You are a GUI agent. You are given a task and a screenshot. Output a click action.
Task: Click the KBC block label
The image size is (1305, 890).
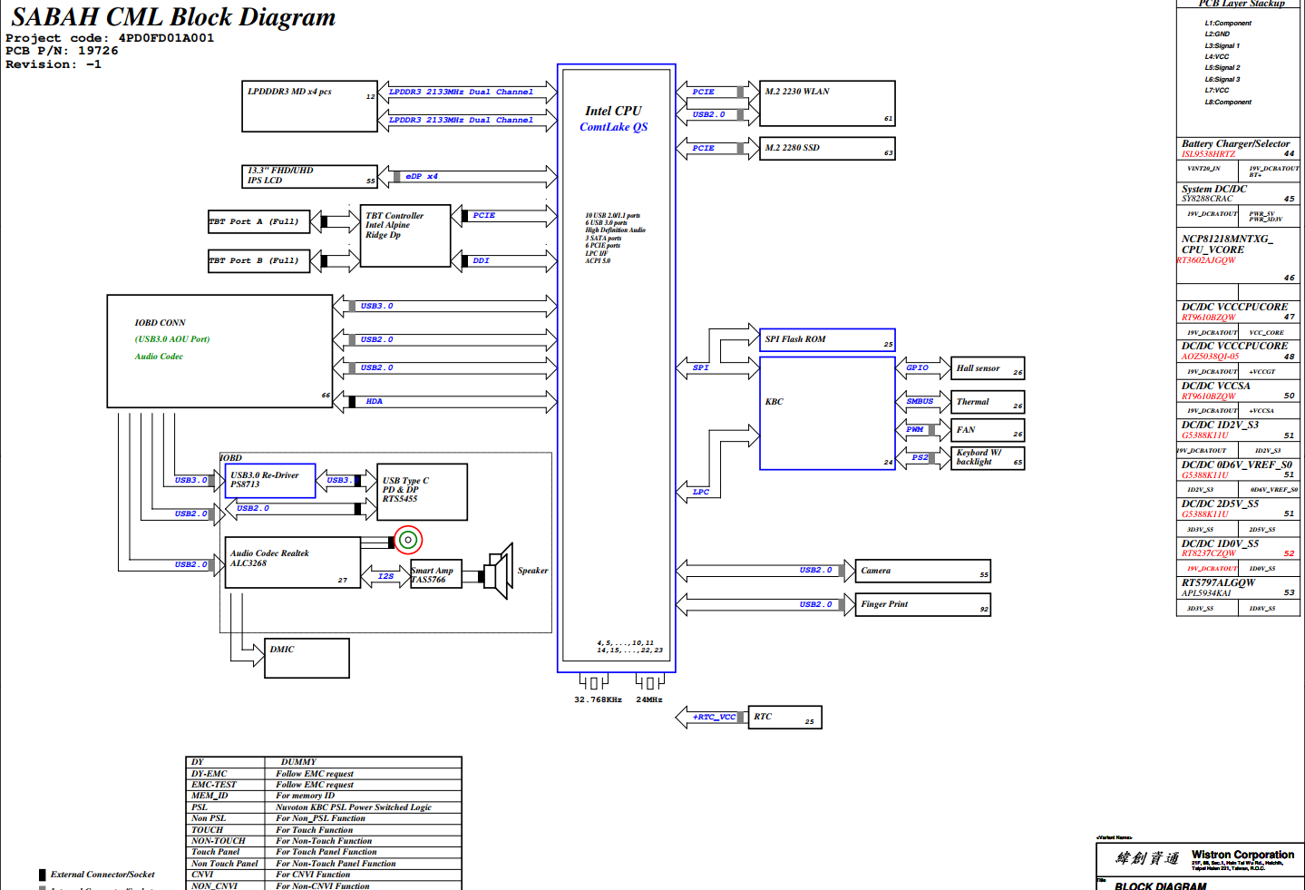coord(774,402)
